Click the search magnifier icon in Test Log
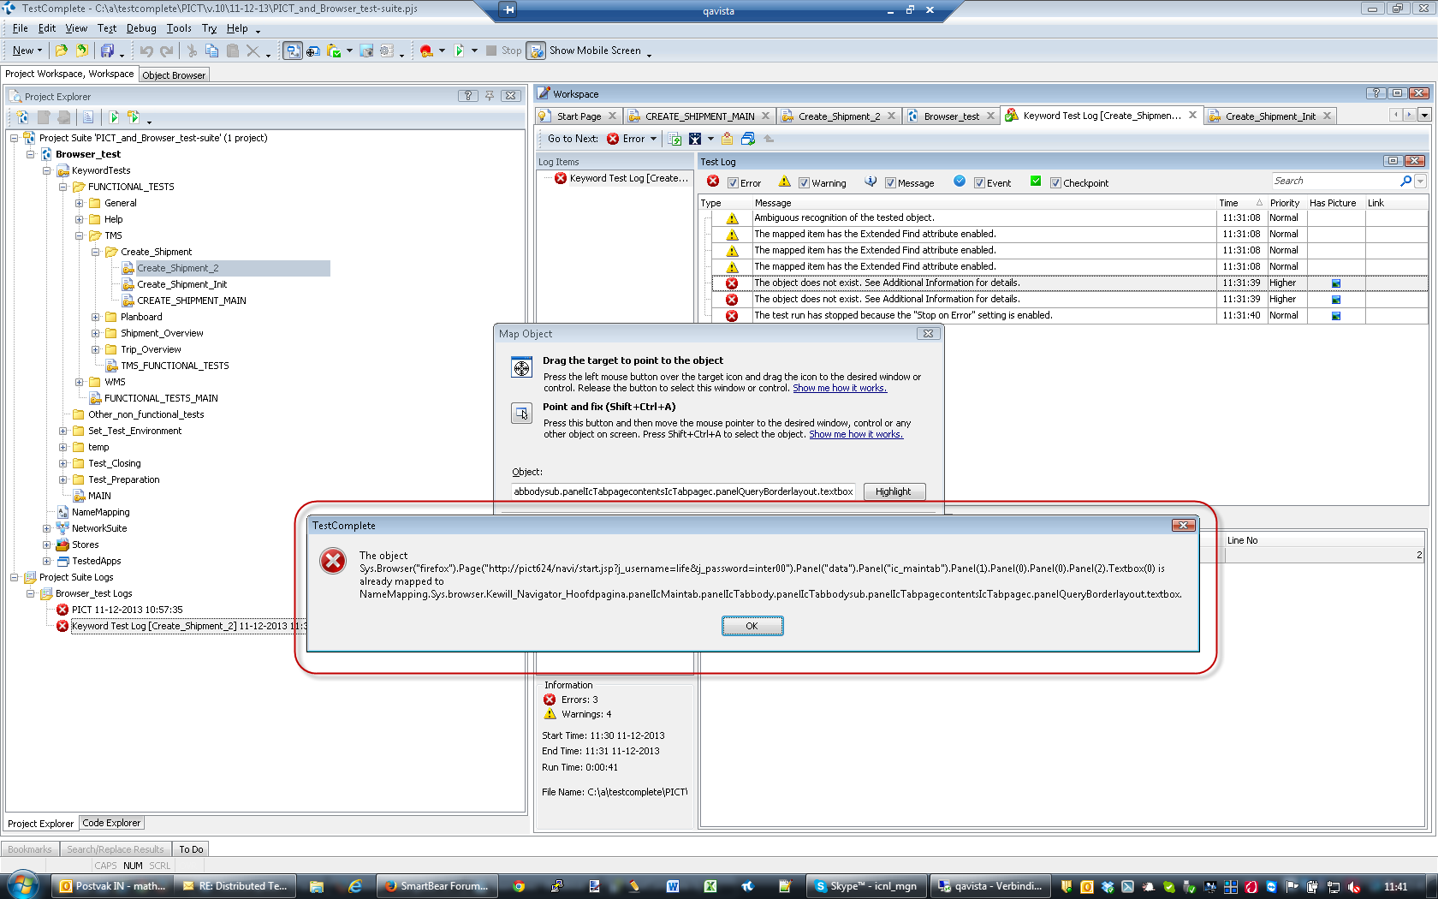The image size is (1438, 899). pyautogui.click(x=1405, y=182)
